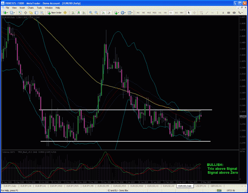This screenshot has height=193, width=248.
Task: Open the Charts menu
Action: pos(31,8)
